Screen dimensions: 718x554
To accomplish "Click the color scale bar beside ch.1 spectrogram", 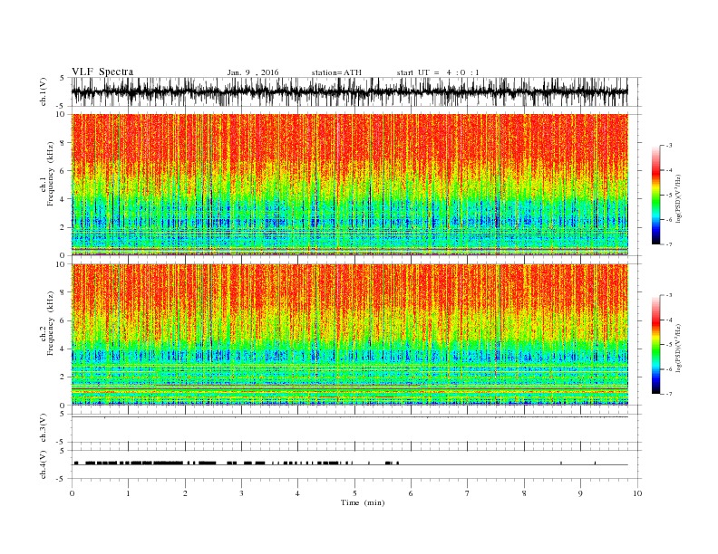I will 656,195.
